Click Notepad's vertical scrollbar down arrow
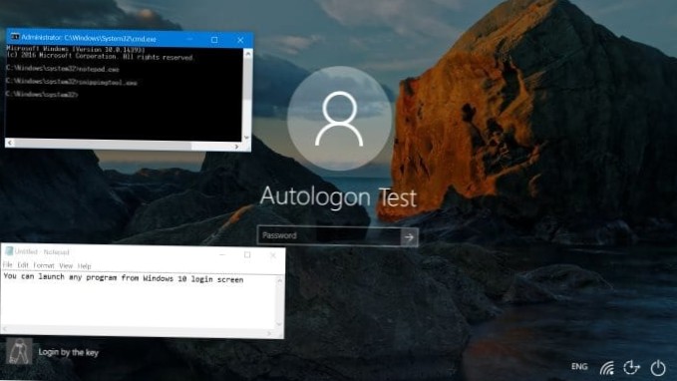This screenshot has height=381, width=677. [279, 324]
